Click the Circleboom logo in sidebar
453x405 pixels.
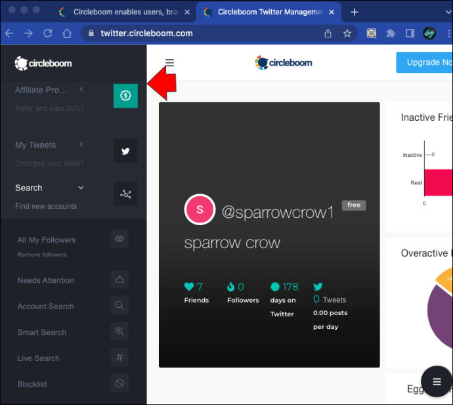[x=43, y=63]
